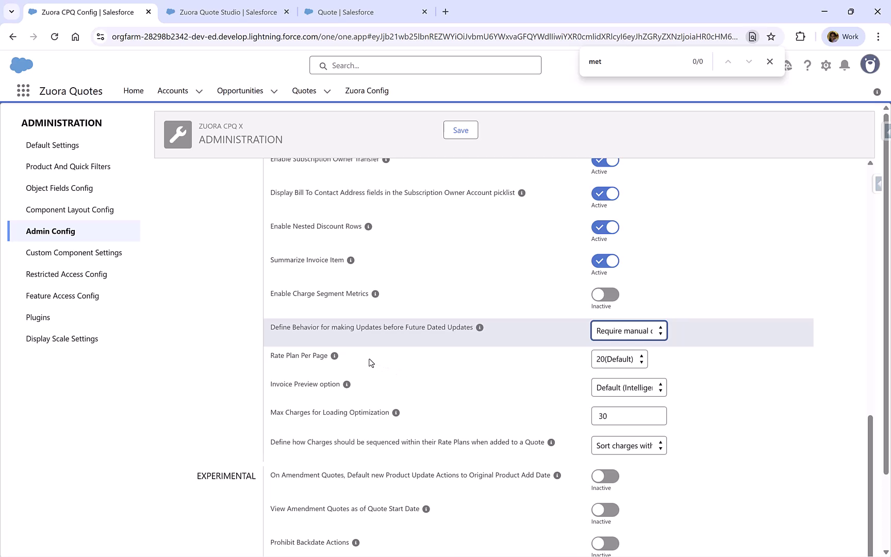891x557 pixels.
Task: Enable the Prohibit Backdate Actions toggle
Action: coord(605,544)
